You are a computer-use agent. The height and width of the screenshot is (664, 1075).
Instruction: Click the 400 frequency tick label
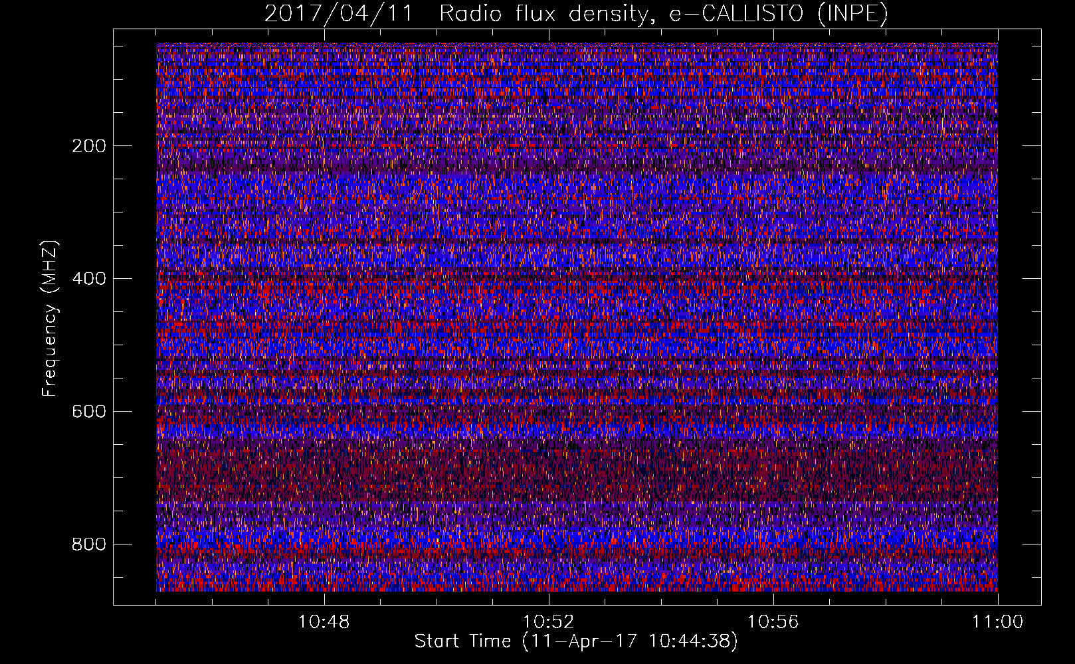click(x=88, y=279)
